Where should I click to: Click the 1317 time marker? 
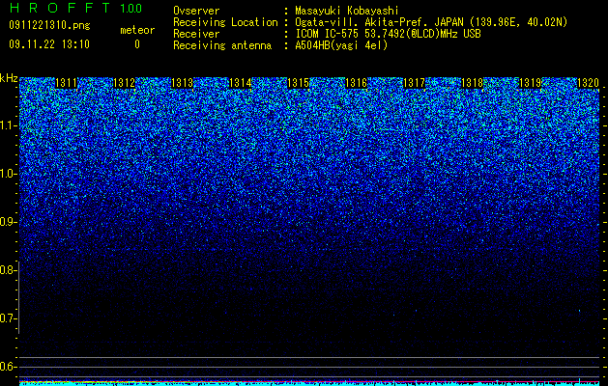tap(414, 83)
